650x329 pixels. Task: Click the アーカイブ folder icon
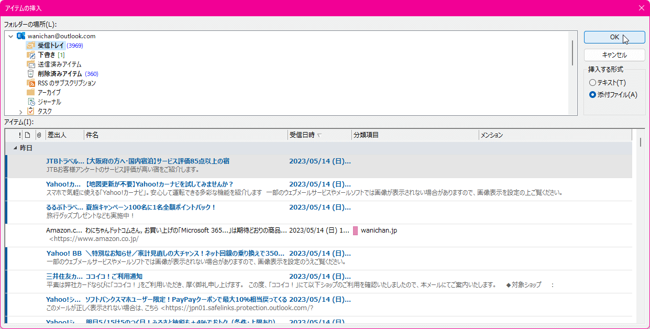[31, 93]
